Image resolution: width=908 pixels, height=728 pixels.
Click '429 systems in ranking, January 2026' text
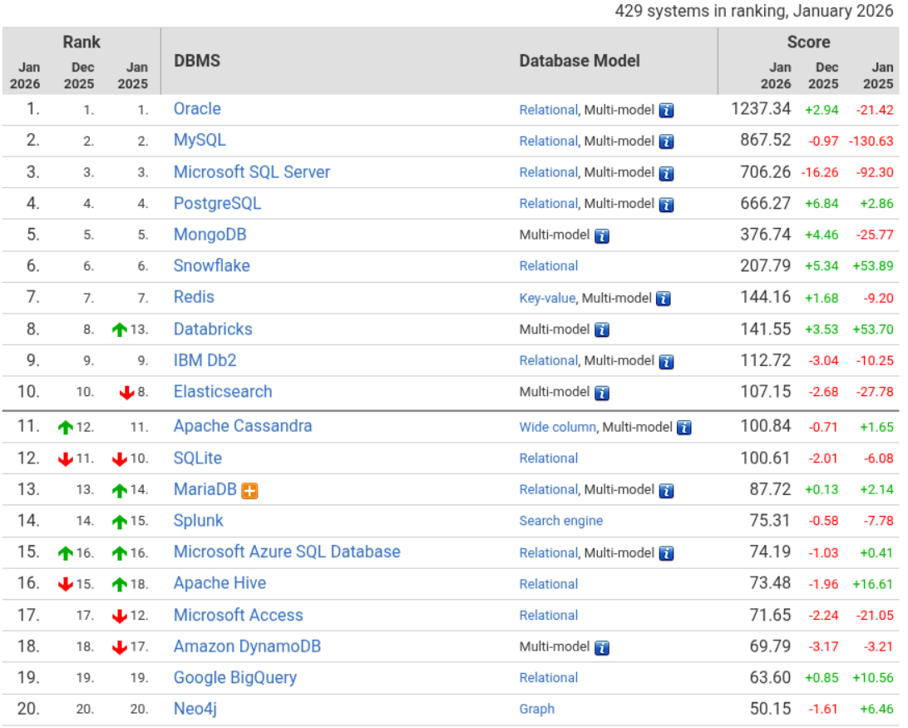pos(754,11)
